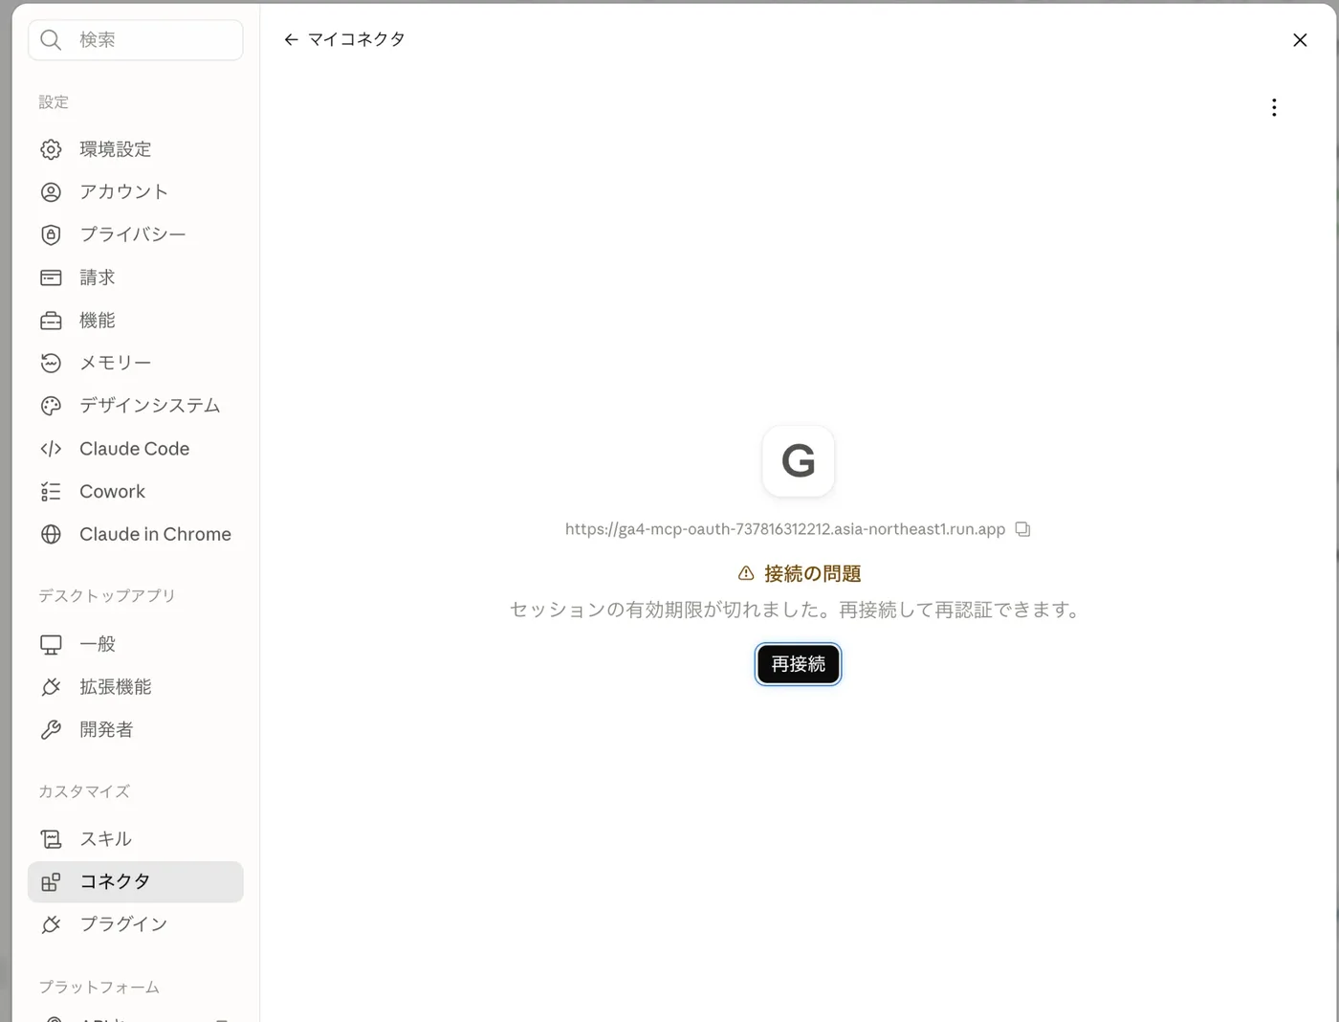Image resolution: width=1339 pixels, height=1022 pixels.
Task: Open the 一般 desktop app settings
Action: (136, 644)
